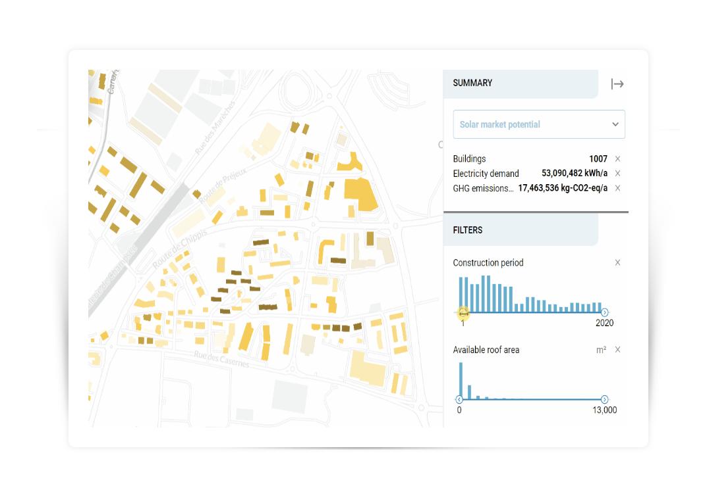Click the Construction period left slider handle
705x484 pixels.
[x=463, y=312]
